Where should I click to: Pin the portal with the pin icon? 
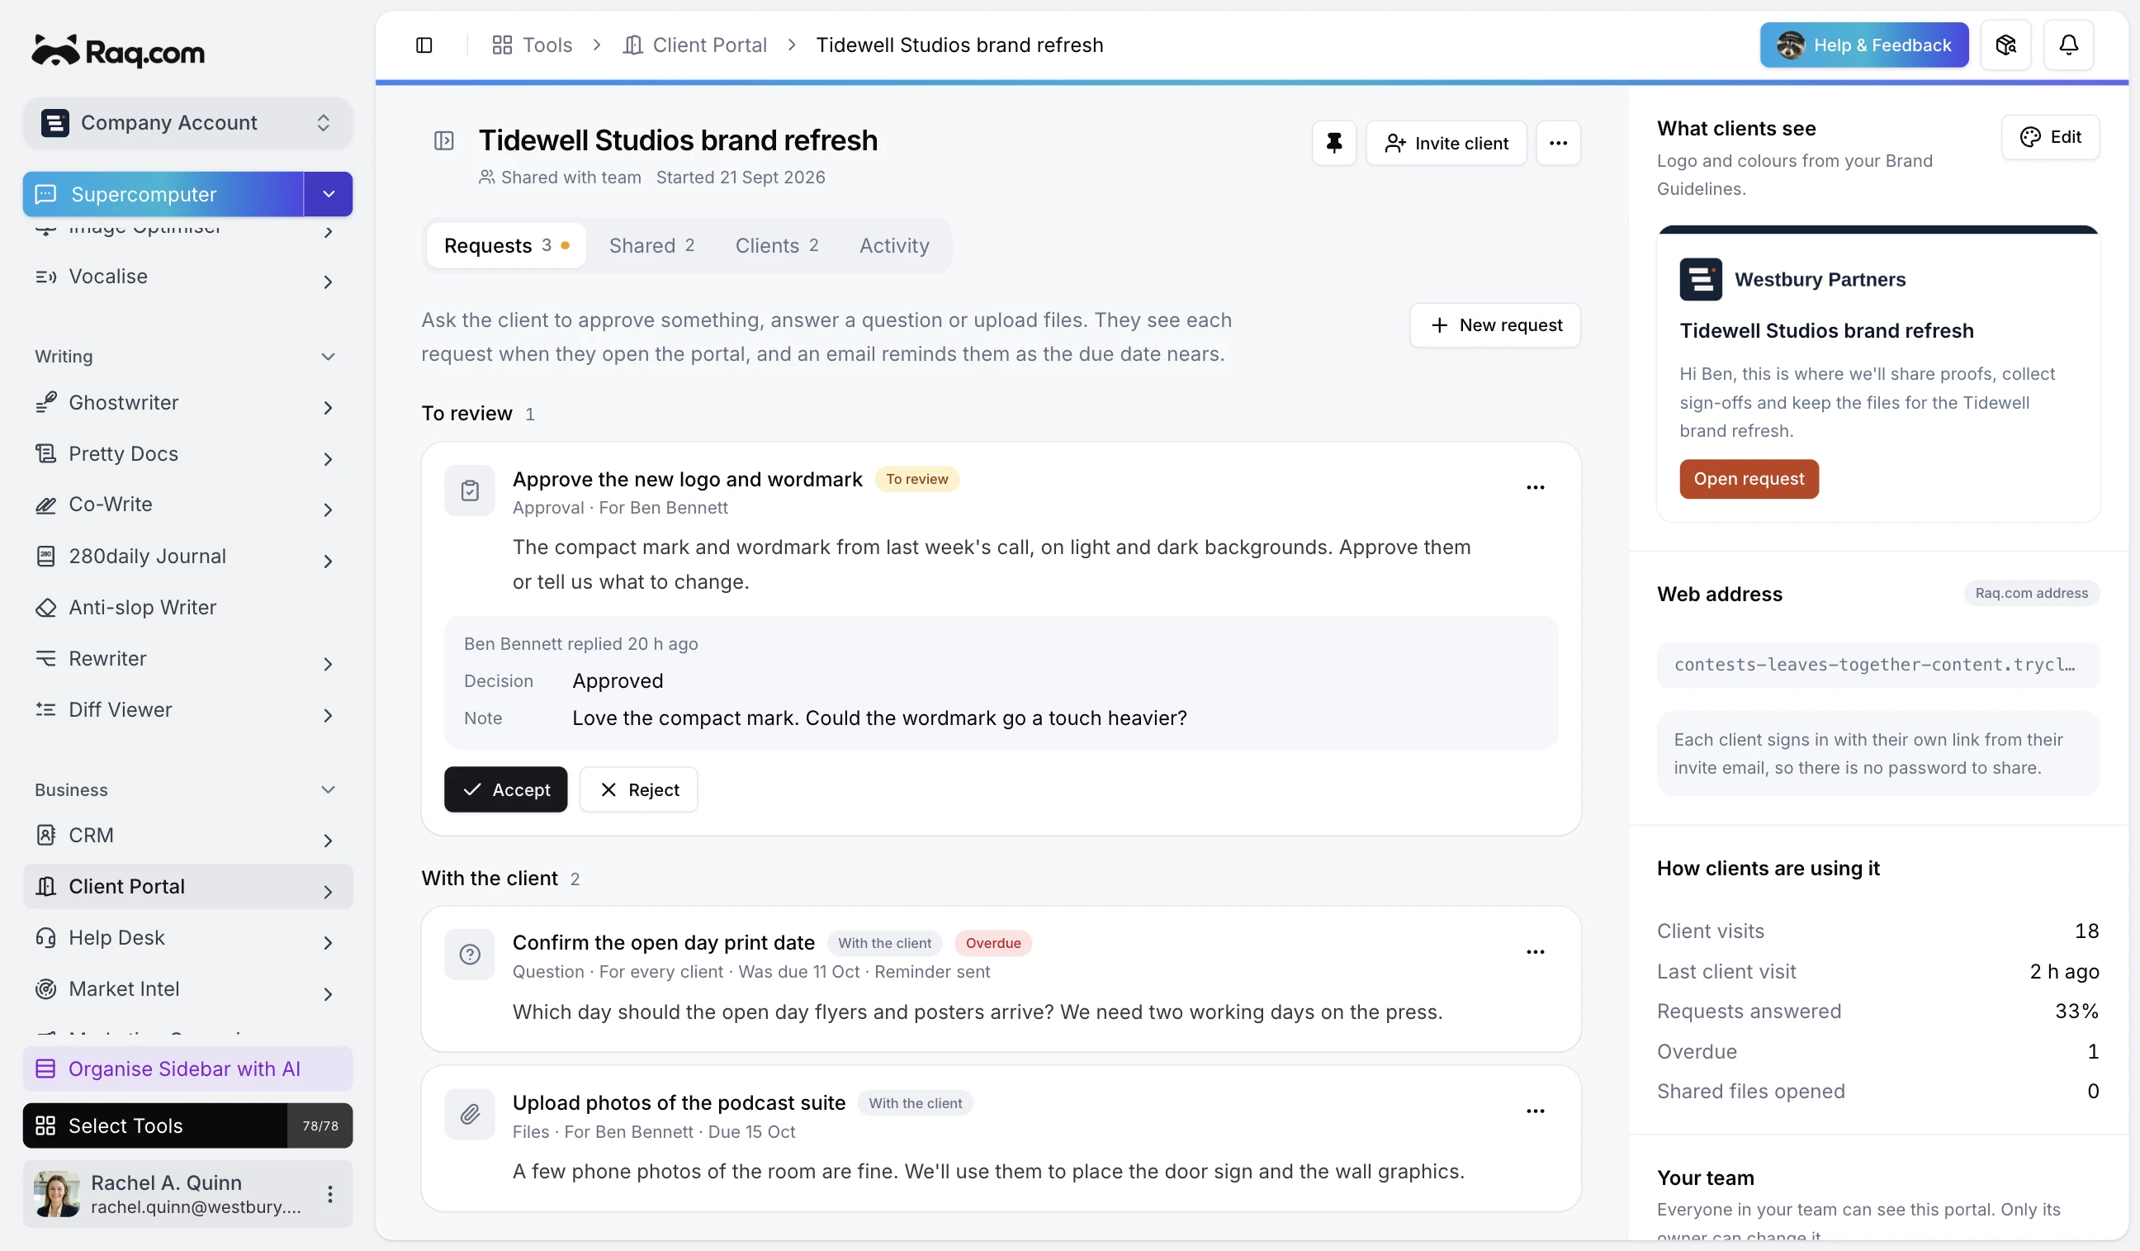point(1333,143)
